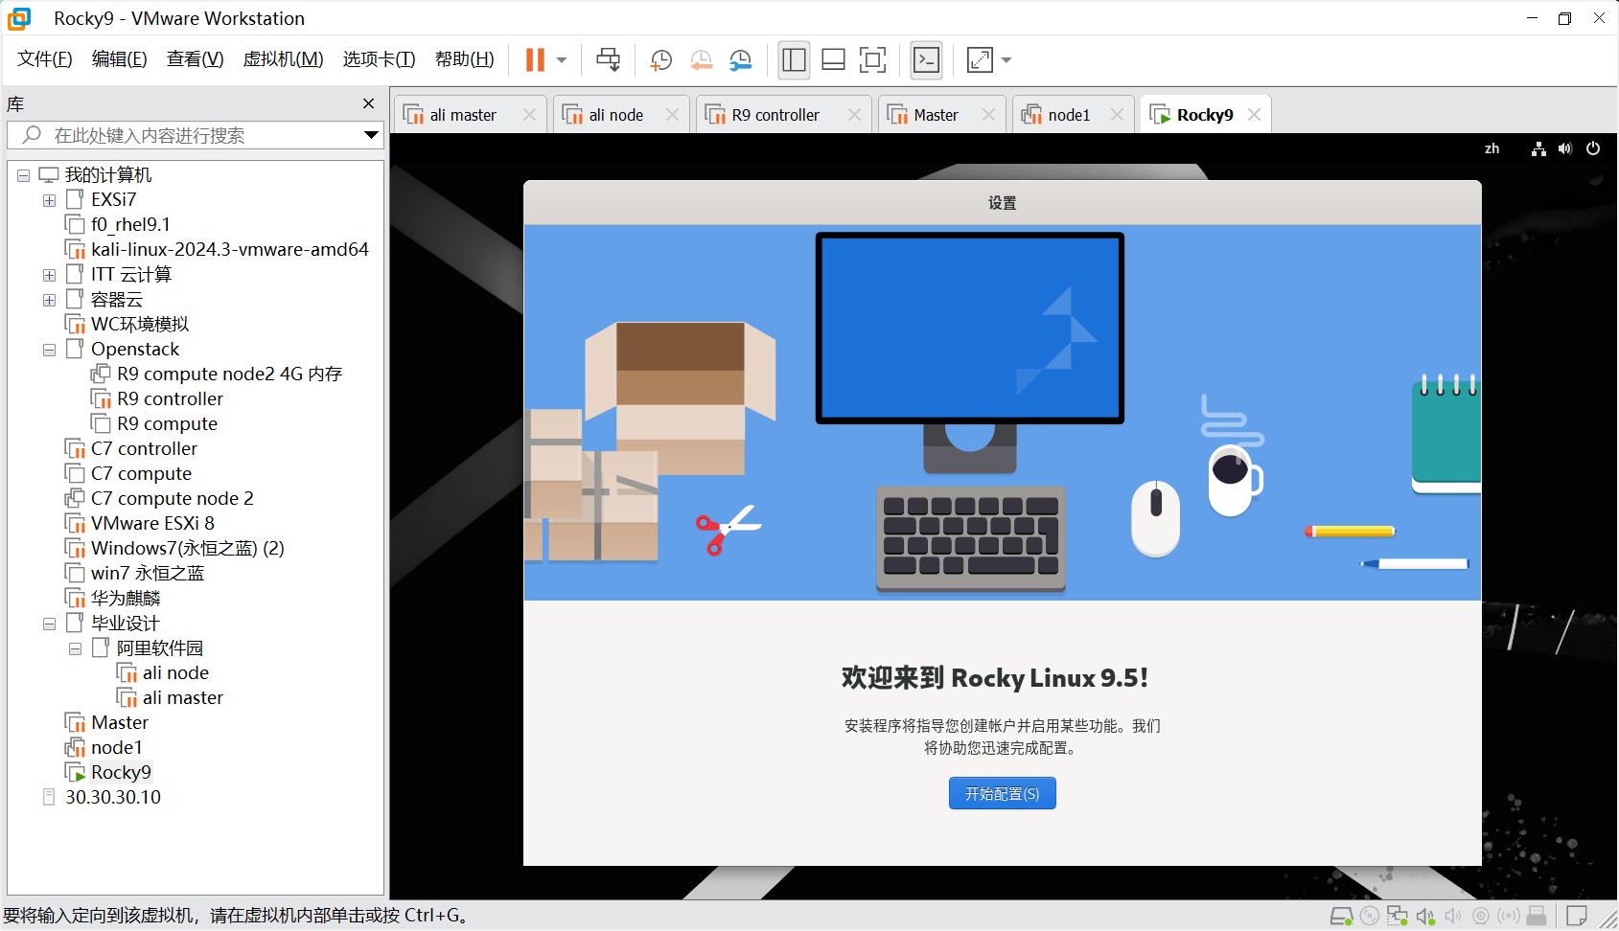Take a snapshot of this virtual machine
1619x931 pixels.
(x=660, y=59)
